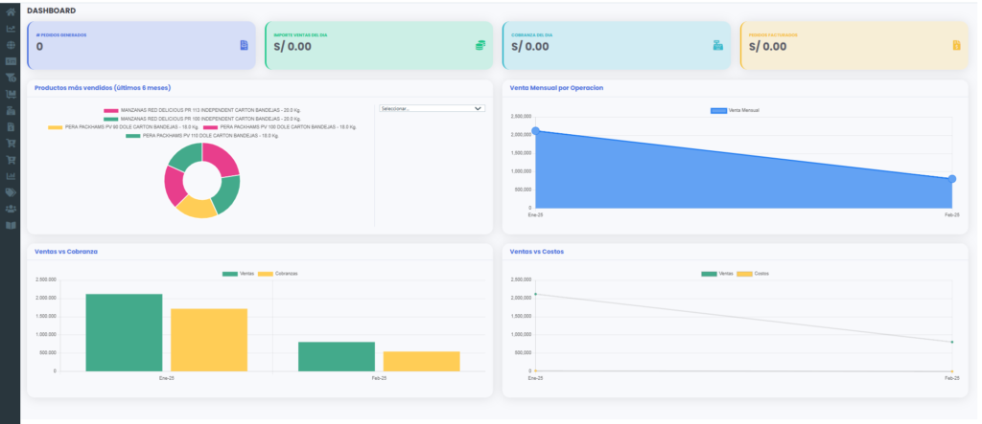Click the coins icon in Importe Ventas card
This screenshot has width=982, height=424.
tap(480, 45)
